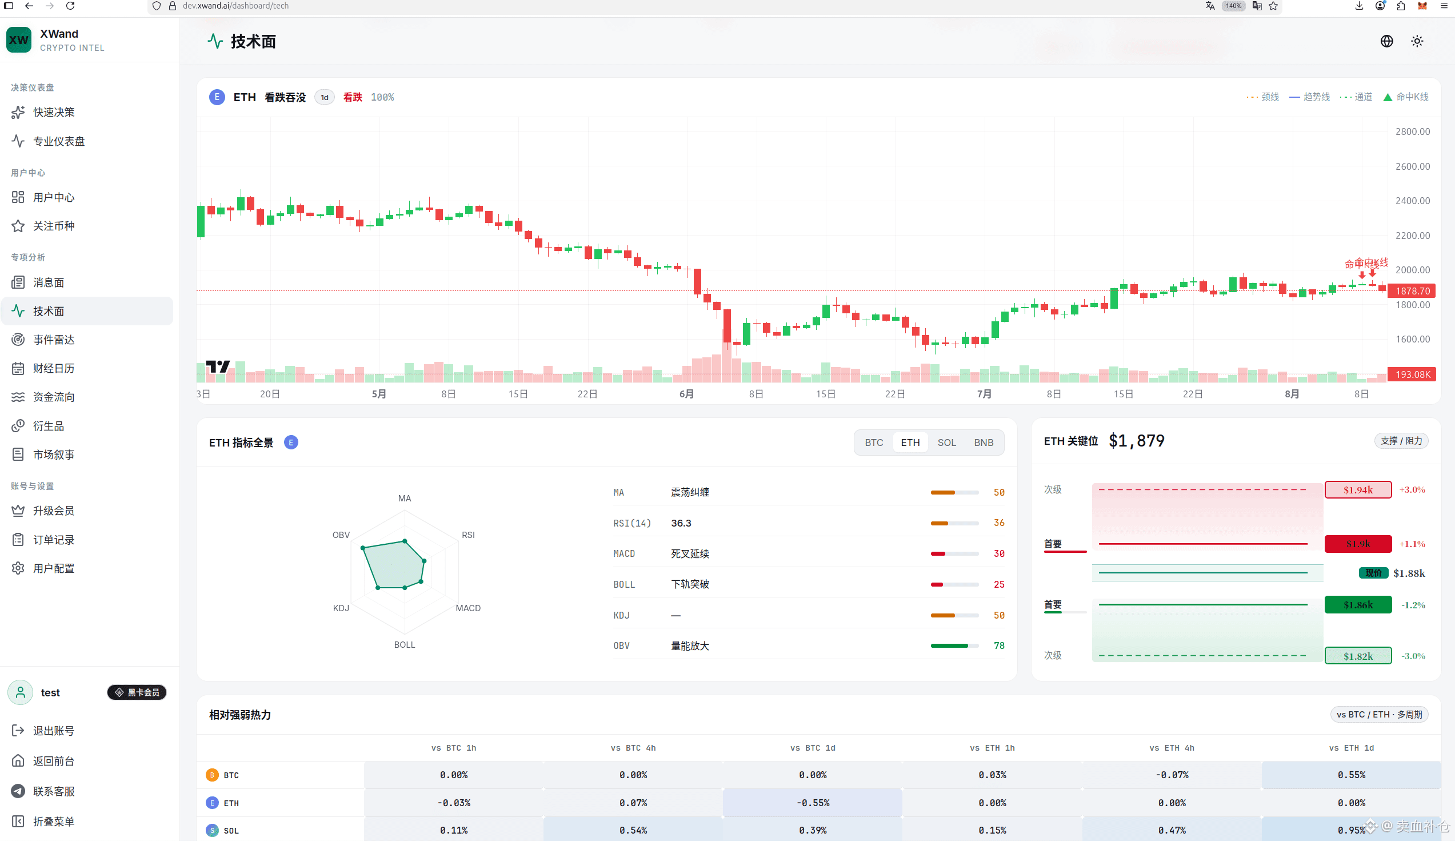Image resolution: width=1455 pixels, height=841 pixels.
Task: Click the 140% browser zoom indicator
Action: click(x=1233, y=6)
